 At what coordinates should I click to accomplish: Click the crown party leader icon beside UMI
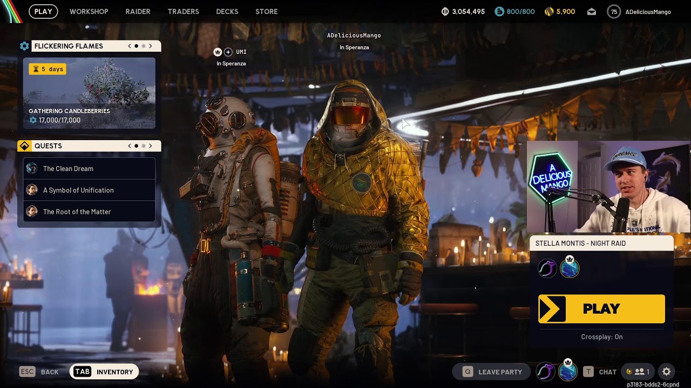click(x=218, y=52)
